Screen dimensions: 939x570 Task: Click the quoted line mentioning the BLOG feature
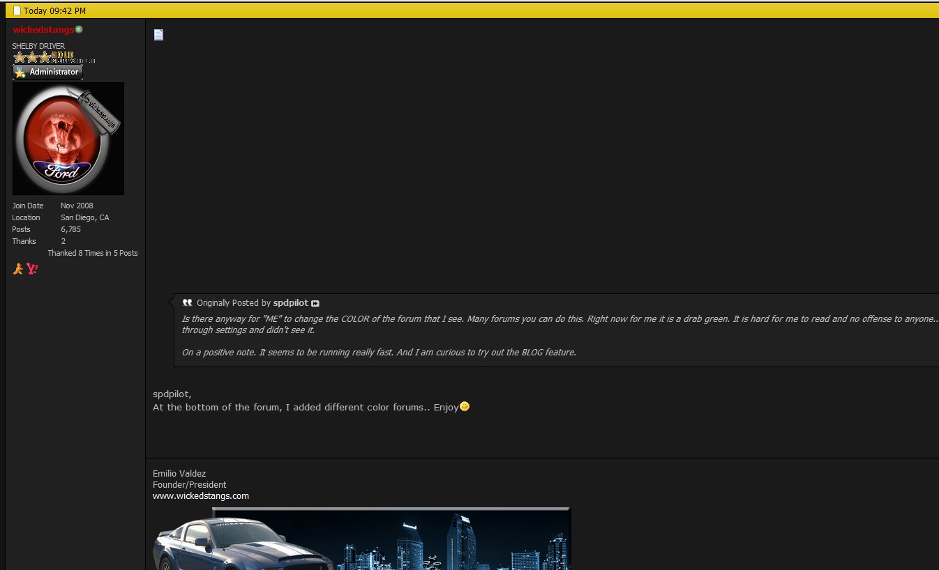[x=379, y=353]
